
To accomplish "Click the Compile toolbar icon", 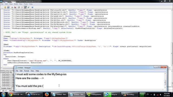I will [x=12, y=7].
